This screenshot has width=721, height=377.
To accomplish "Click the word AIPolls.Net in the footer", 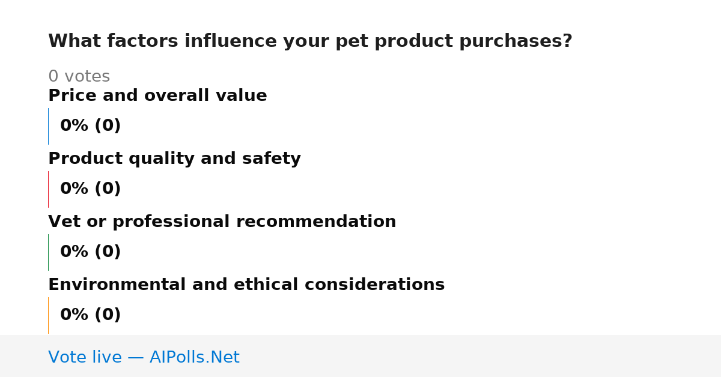I will pos(194,357).
